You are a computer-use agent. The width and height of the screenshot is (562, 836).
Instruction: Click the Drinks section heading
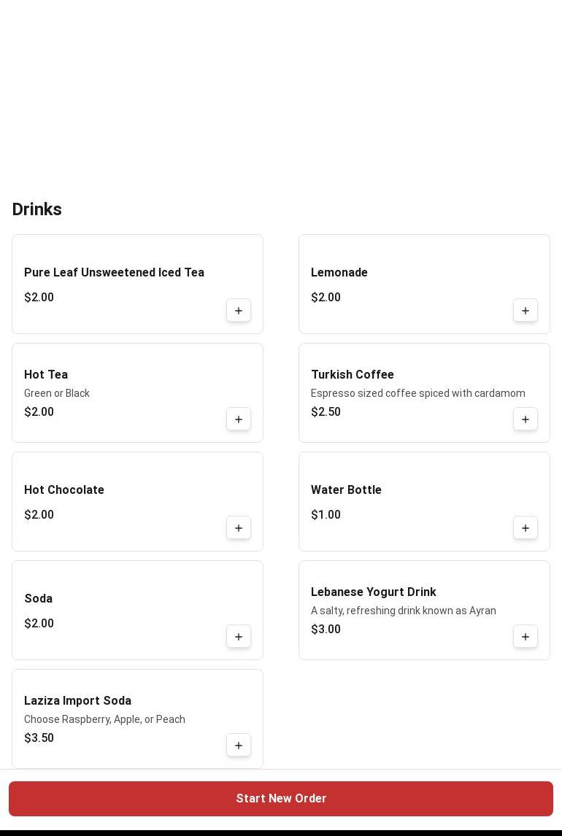click(x=37, y=209)
